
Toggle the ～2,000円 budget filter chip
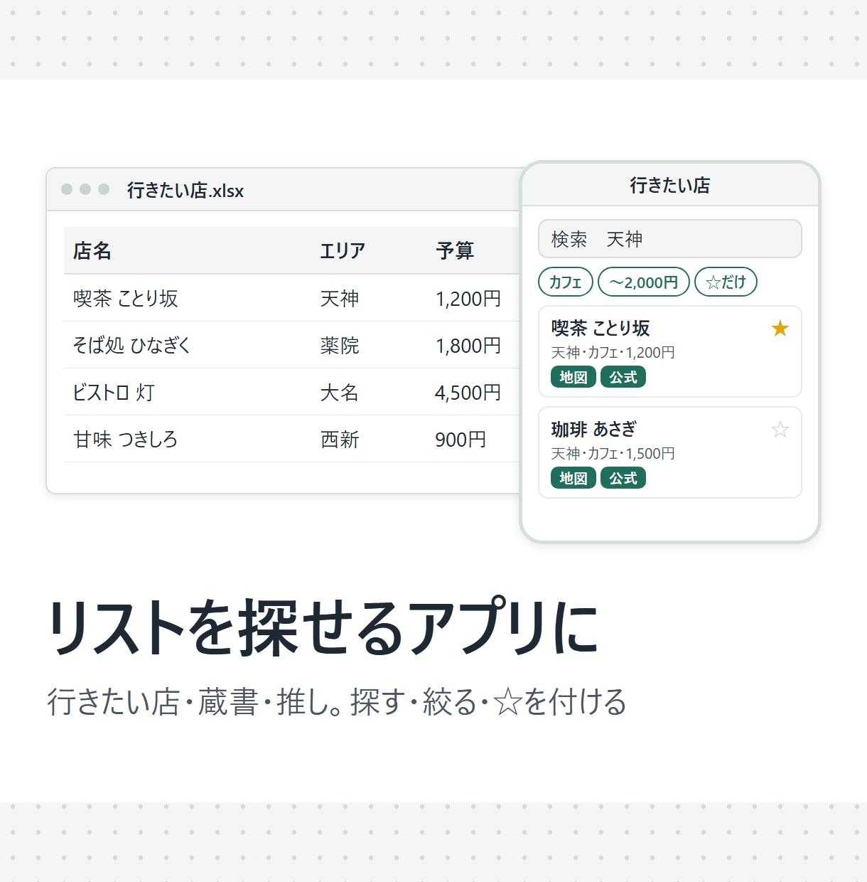pyautogui.click(x=644, y=282)
